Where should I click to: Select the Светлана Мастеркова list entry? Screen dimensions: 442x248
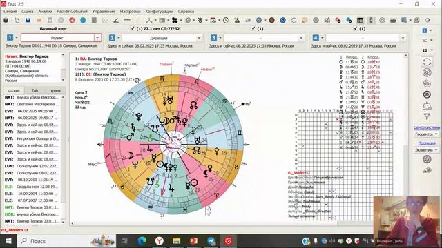(32, 104)
